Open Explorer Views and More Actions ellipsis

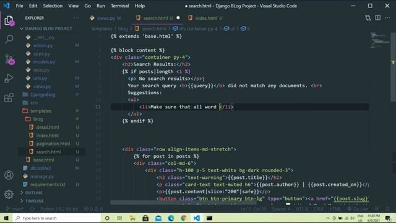tap(76, 18)
